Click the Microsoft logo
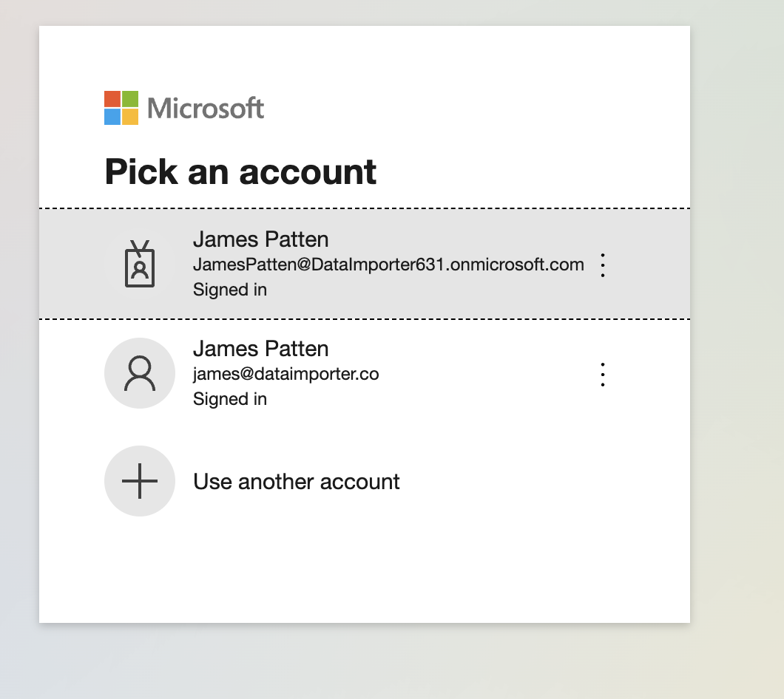 click(184, 108)
